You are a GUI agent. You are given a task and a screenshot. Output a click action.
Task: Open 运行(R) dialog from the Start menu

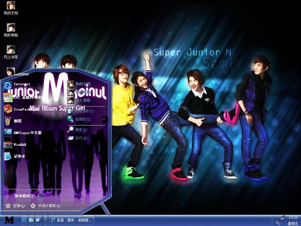(x=79, y=138)
